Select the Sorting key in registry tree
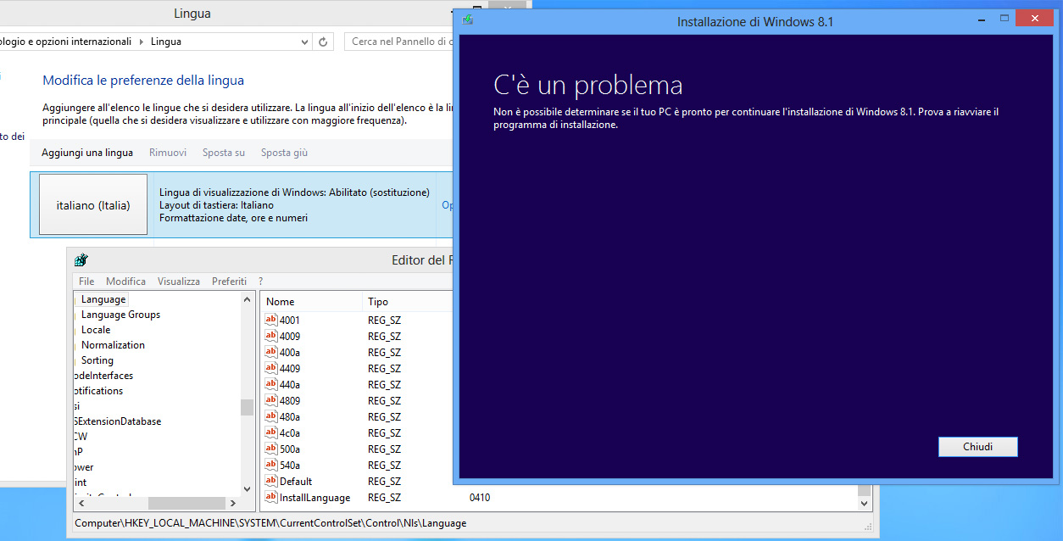The image size is (1063, 541). click(97, 360)
